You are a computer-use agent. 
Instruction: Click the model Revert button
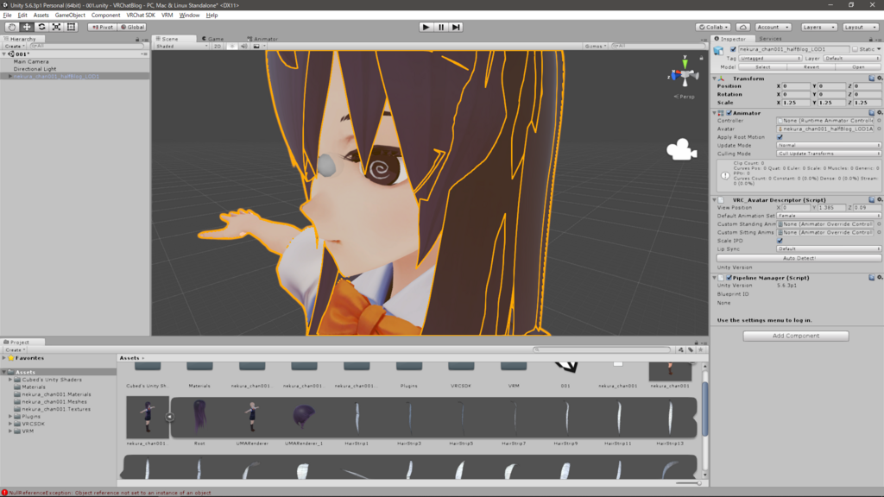point(811,67)
